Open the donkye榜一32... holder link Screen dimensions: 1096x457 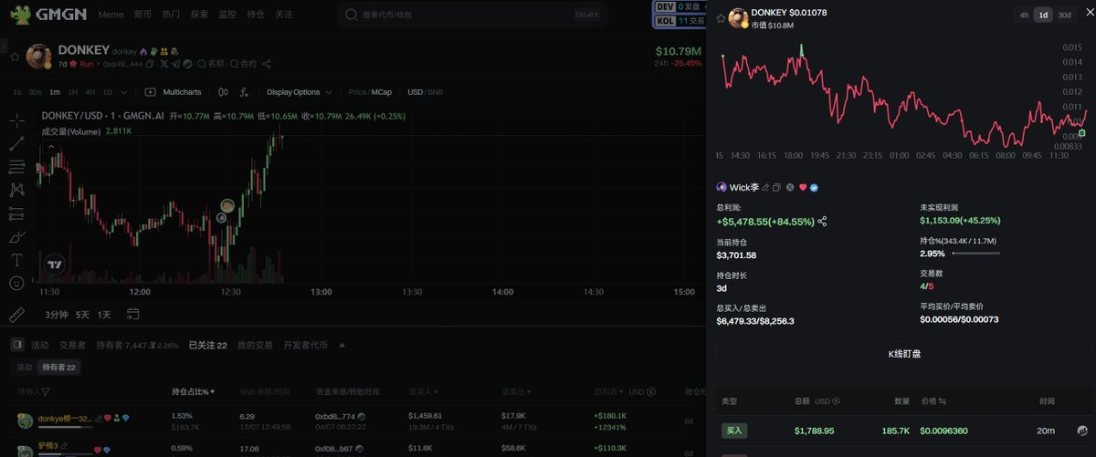tap(65, 419)
